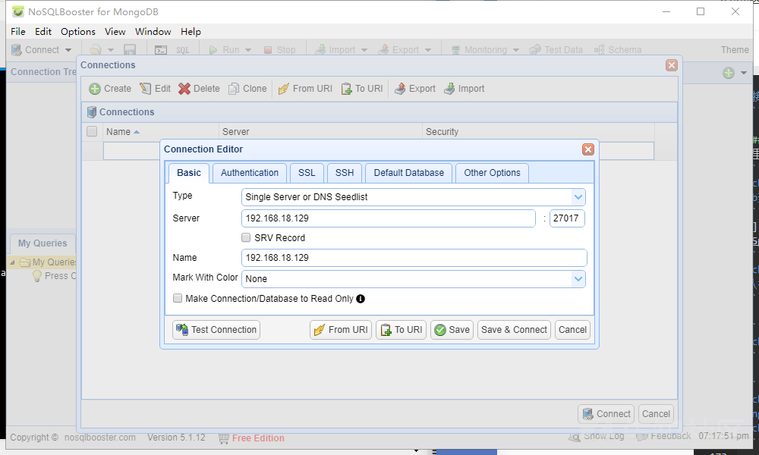Click the shell console toolbar icon
Image resolution: width=759 pixels, height=455 pixels.
(x=161, y=50)
